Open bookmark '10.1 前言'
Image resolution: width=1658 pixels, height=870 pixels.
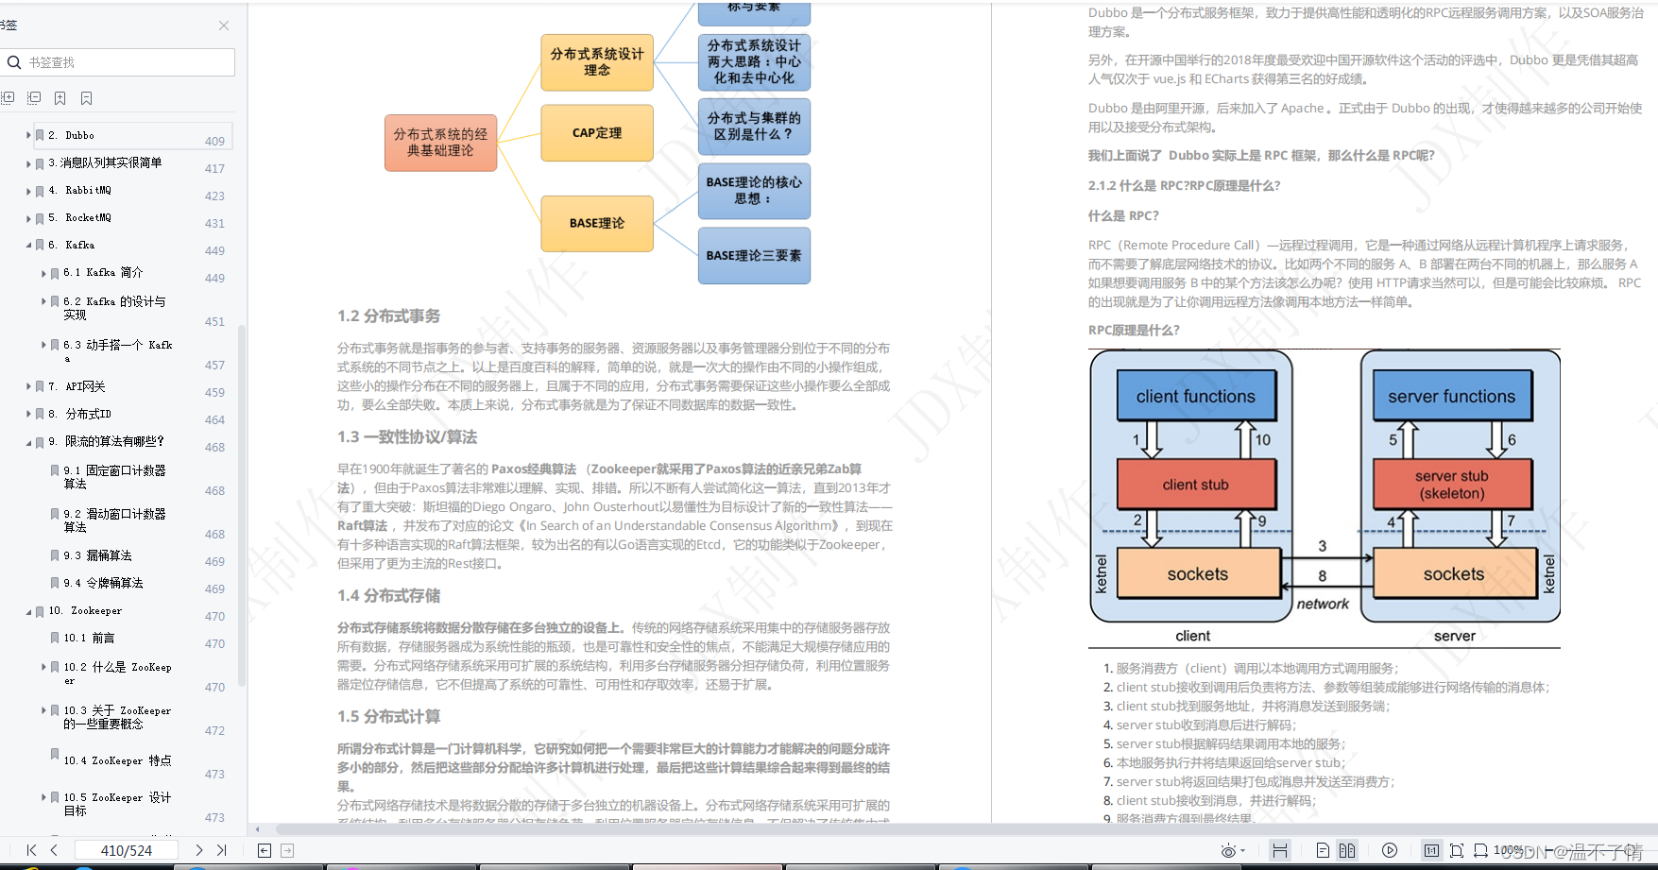pyautogui.click(x=89, y=638)
